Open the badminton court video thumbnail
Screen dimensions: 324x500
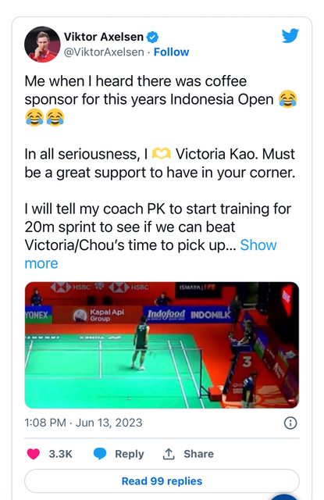coord(162,345)
